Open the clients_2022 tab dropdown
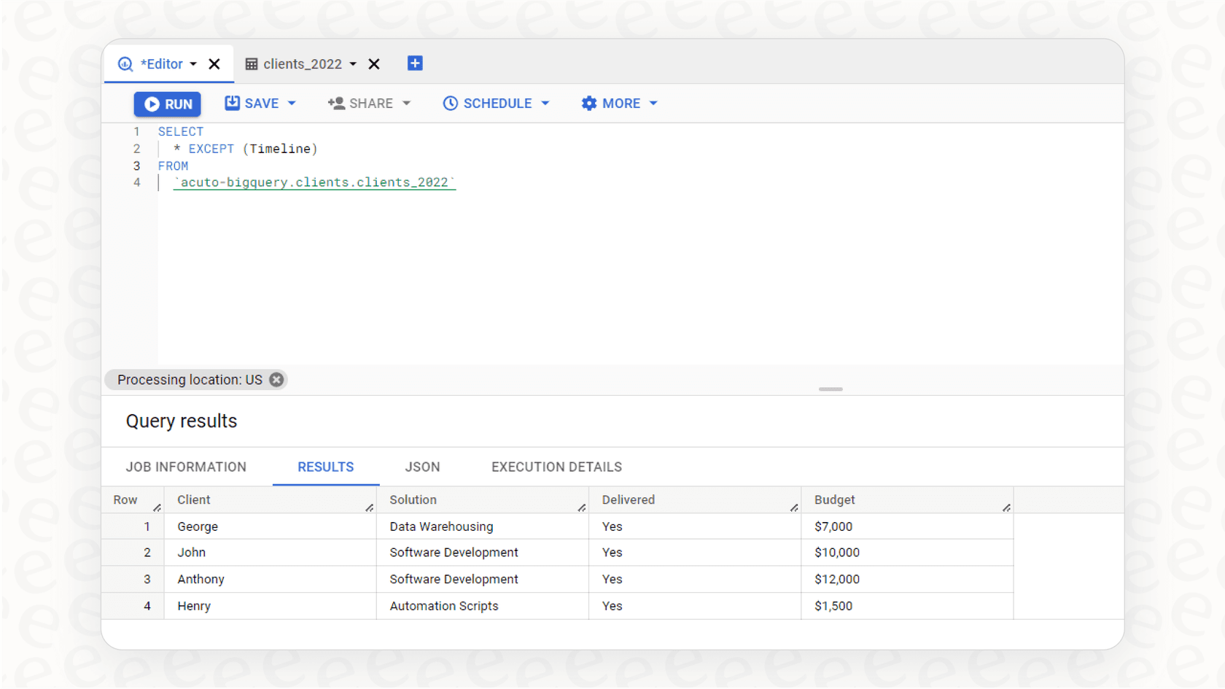 click(x=353, y=63)
